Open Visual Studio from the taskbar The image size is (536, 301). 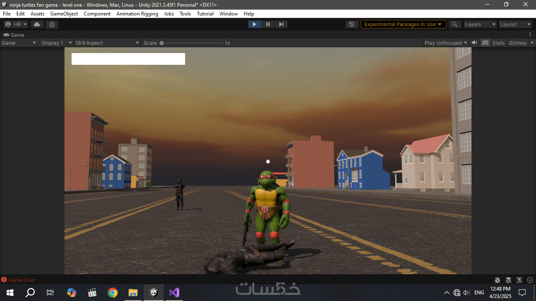[174, 293]
